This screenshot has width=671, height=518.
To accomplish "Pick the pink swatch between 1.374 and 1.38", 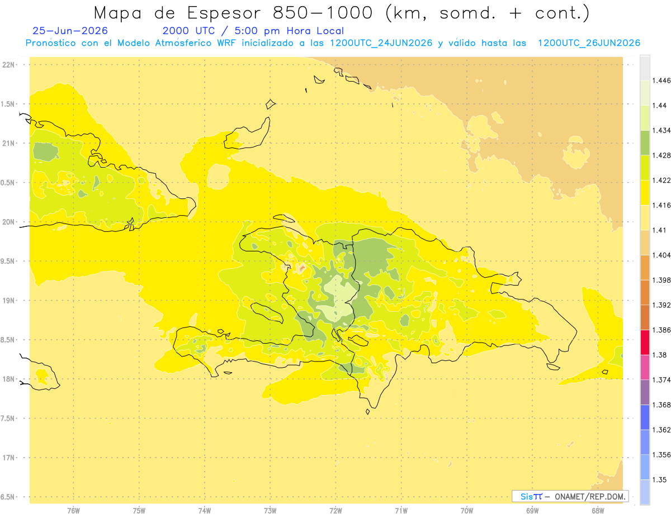I will (x=645, y=367).
